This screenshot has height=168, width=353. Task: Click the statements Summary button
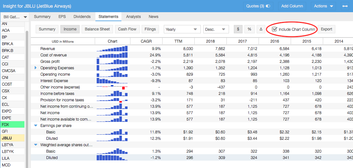[47, 29]
